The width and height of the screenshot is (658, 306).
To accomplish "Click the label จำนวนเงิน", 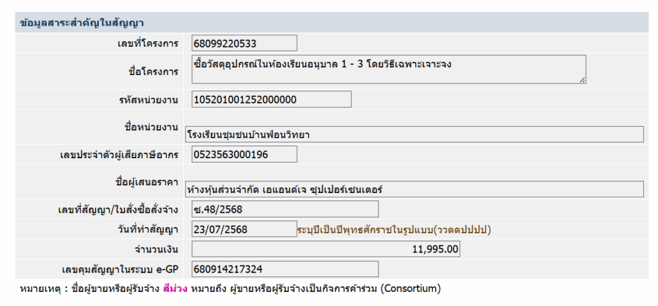I will 154,249.
